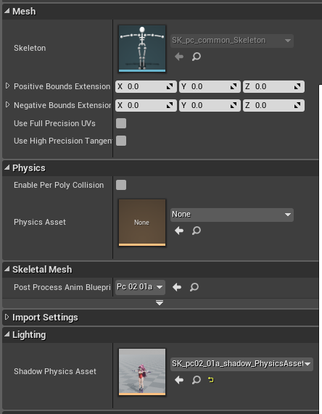The width and height of the screenshot is (322, 414).
Task: Browse to Post Process Anim Blueprint
Action: click(194, 287)
